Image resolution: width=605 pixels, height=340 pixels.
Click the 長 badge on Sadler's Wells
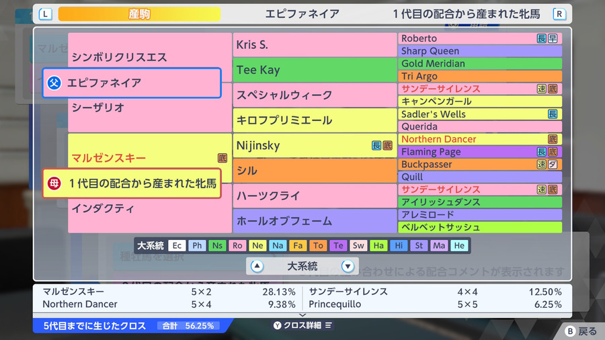[553, 114]
